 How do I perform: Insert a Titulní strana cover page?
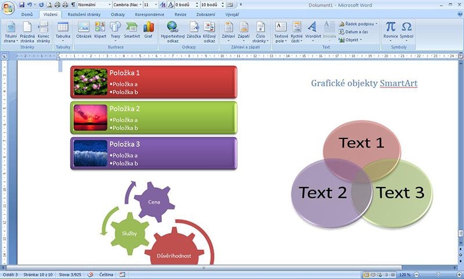[x=11, y=30]
